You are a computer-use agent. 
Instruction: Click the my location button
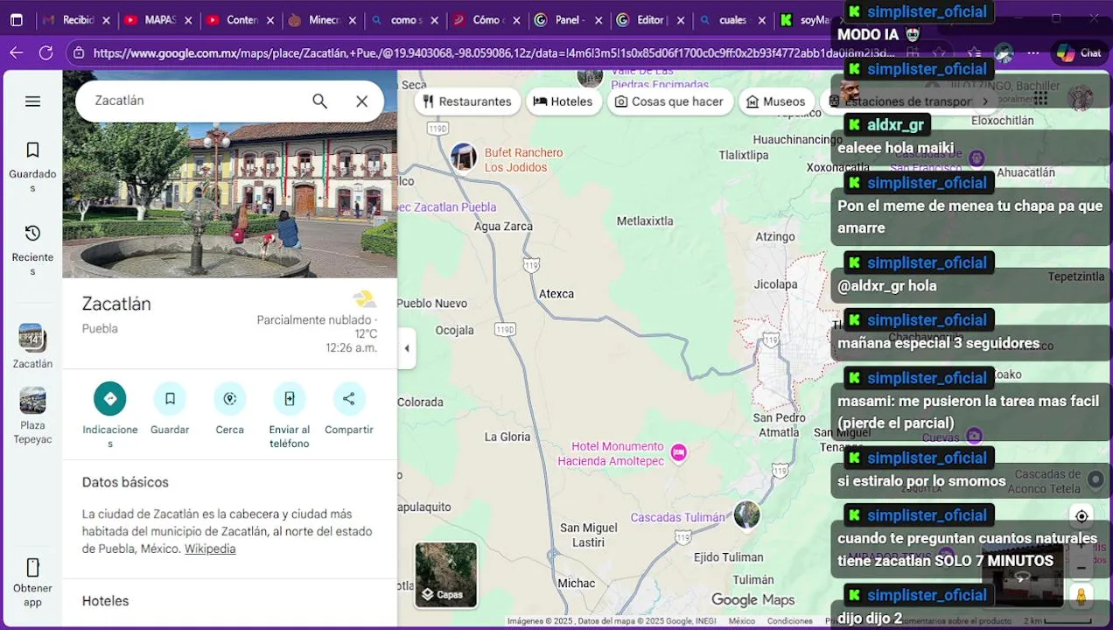(1081, 516)
